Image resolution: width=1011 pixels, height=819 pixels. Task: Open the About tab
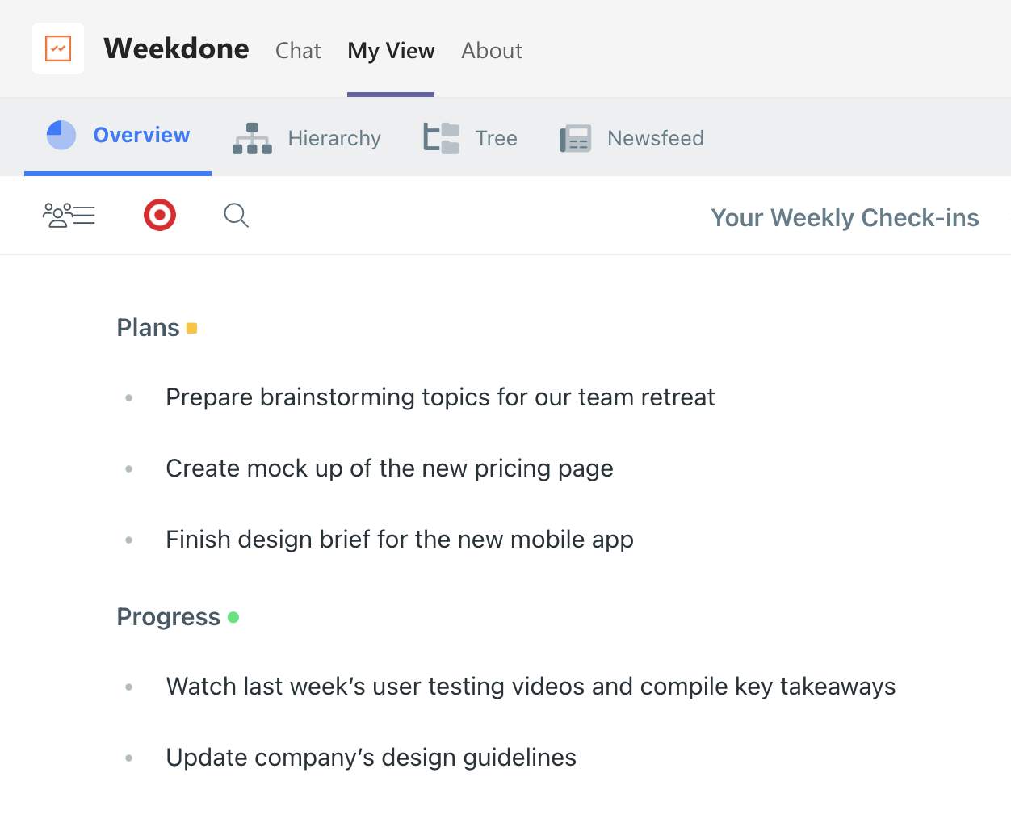(492, 51)
